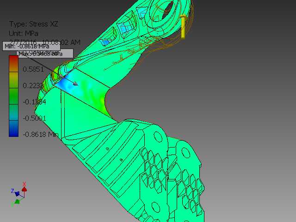Click the 10:08:02 AM timestamp text
The height and width of the screenshot is (222, 296).
point(62,42)
